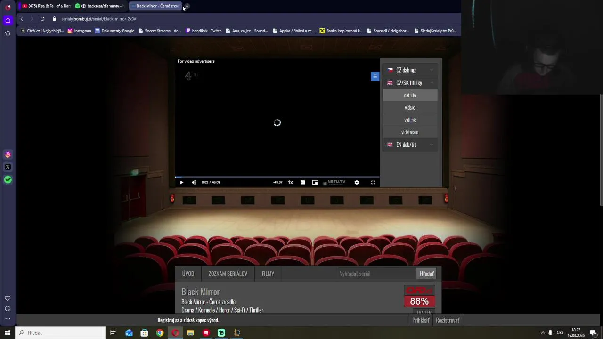This screenshot has width=603, height=339.
Task: Click the Prihlásiť login link
Action: coord(421,320)
